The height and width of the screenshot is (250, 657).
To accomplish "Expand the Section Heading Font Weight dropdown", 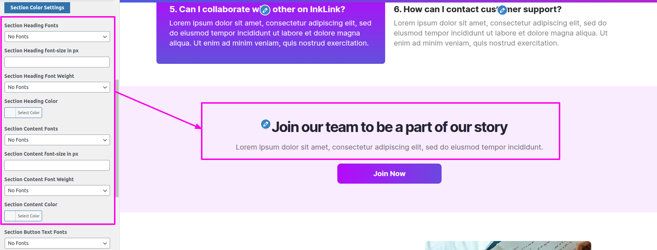I will pos(57,87).
